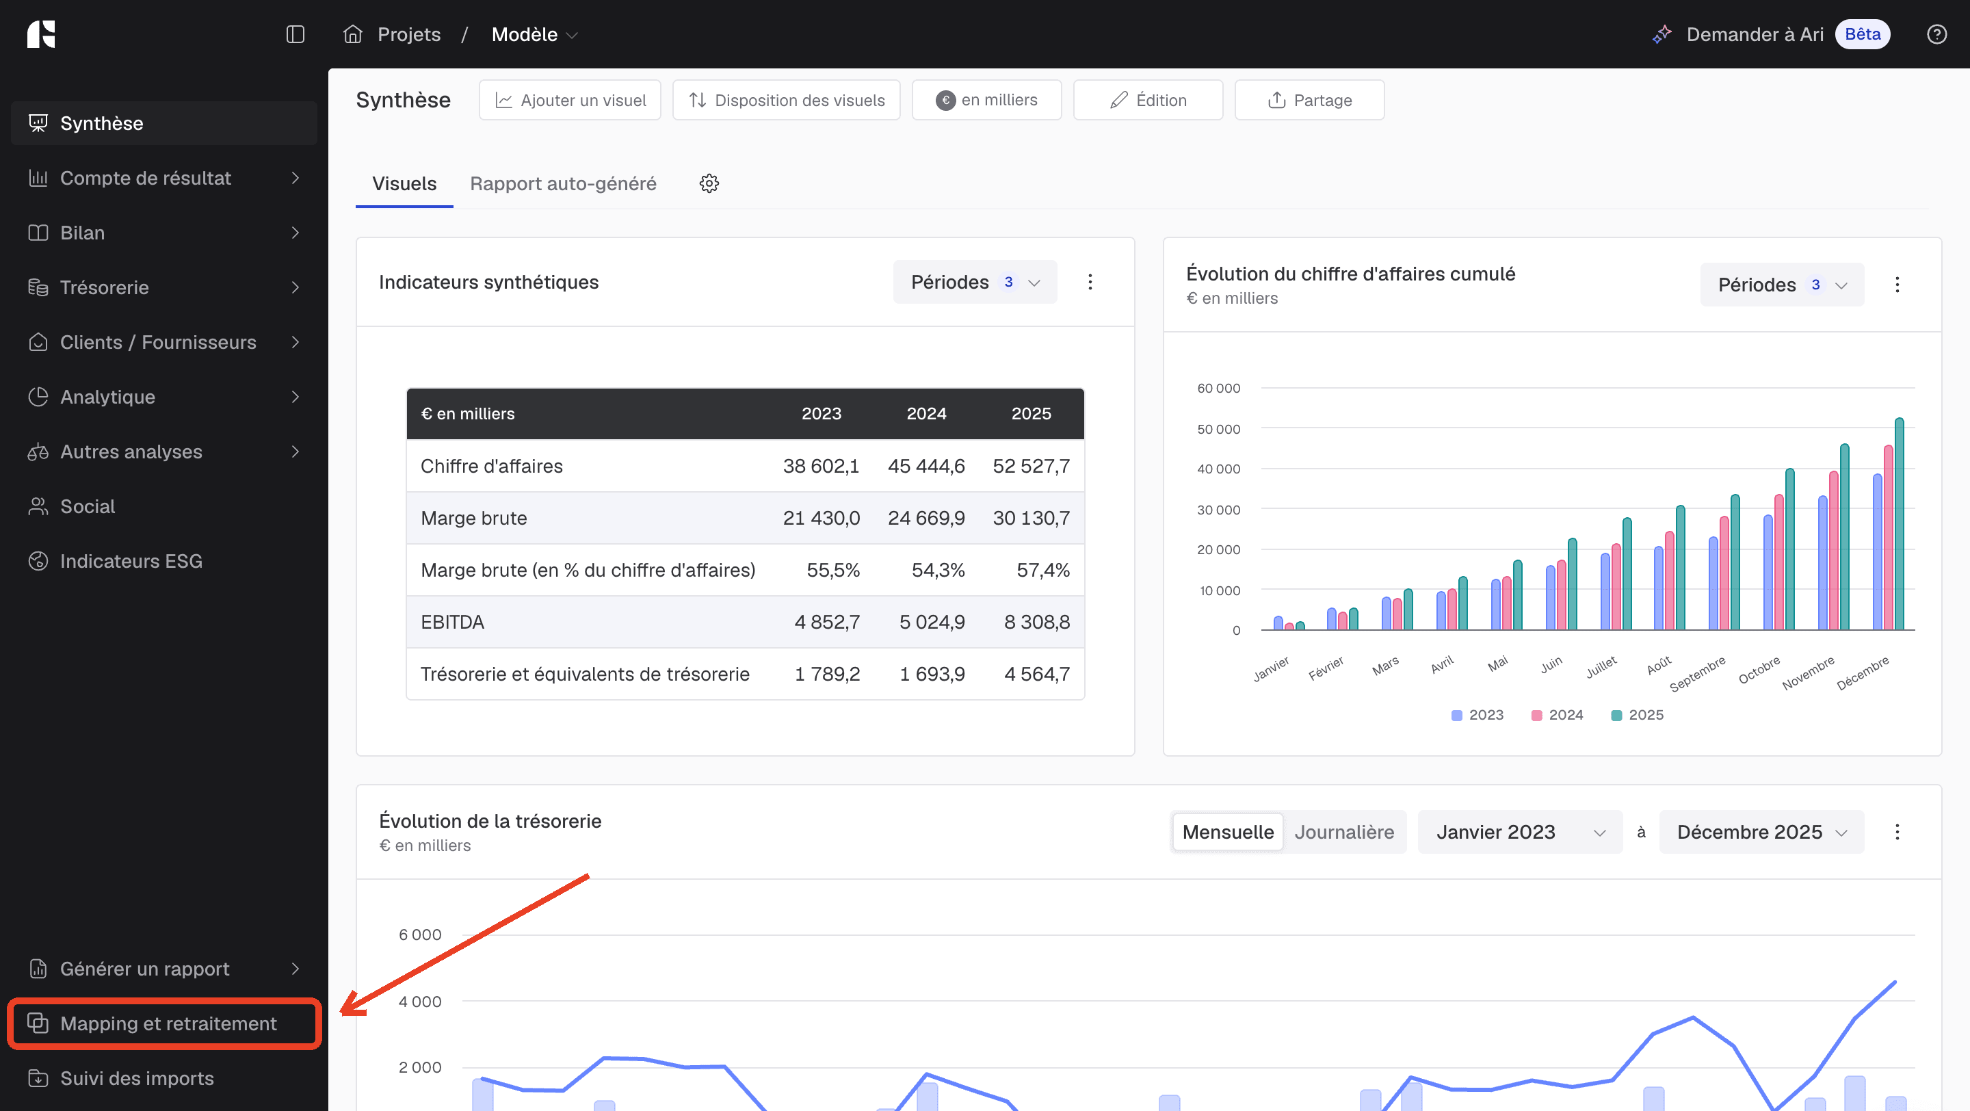Open the Janvier 2023 start date dropdown
The height and width of the screenshot is (1111, 1970).
pos(1519,832)
